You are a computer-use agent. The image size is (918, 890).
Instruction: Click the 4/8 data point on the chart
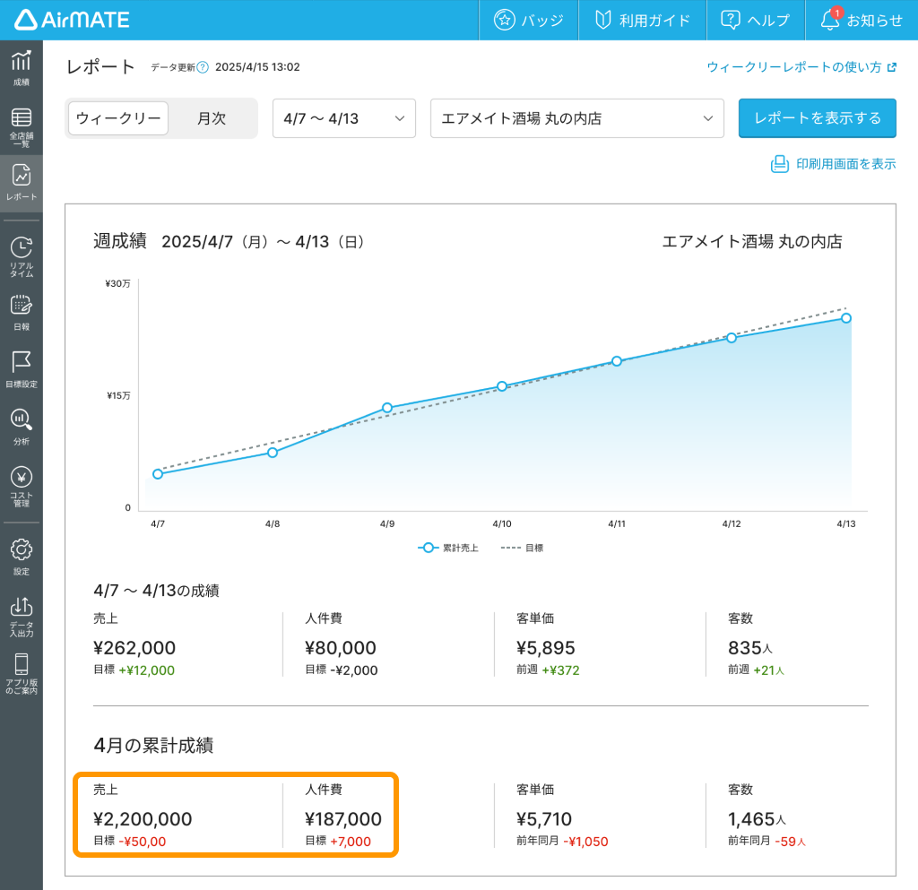click(273, 453)
